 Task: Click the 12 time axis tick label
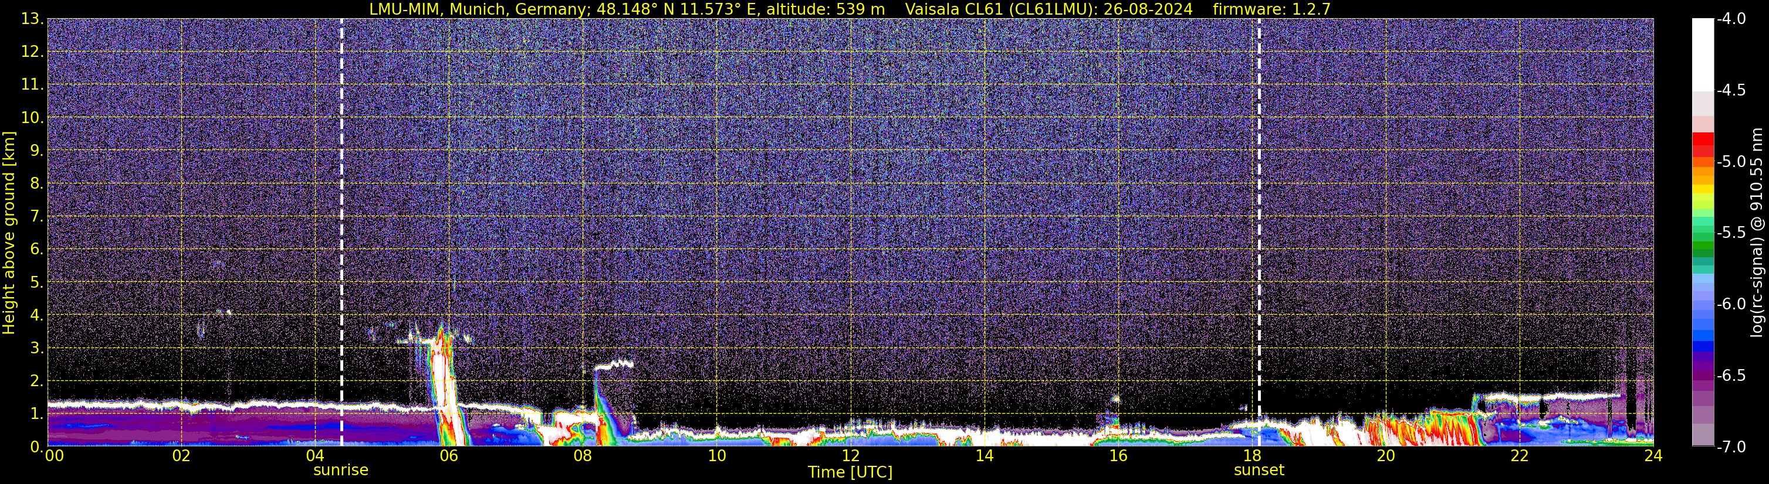coord(850,456)
